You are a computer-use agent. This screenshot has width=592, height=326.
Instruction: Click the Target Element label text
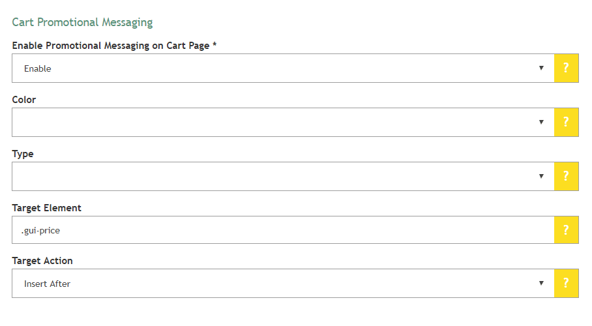coord(47,208)
